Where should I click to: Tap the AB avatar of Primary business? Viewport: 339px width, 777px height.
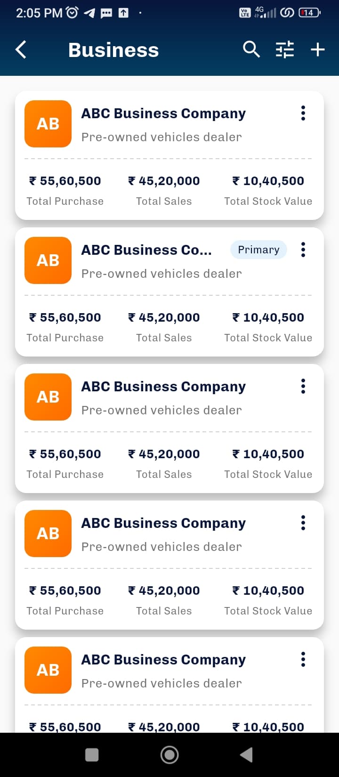point(48,260)
